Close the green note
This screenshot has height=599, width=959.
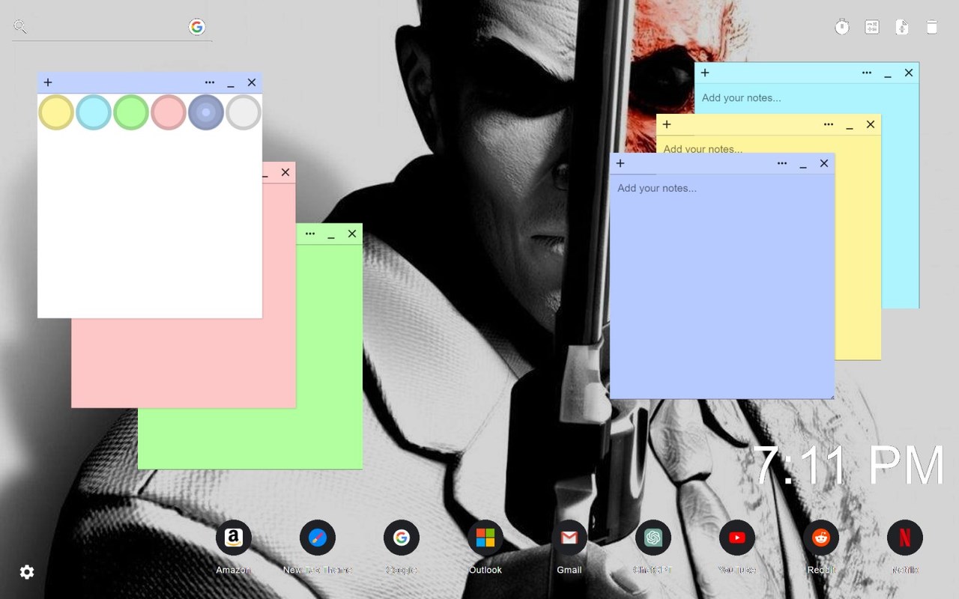point(352,234)
